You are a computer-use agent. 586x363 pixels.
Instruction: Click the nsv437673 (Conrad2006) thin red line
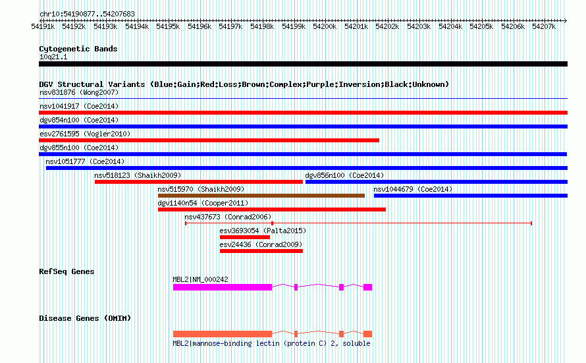358,223
